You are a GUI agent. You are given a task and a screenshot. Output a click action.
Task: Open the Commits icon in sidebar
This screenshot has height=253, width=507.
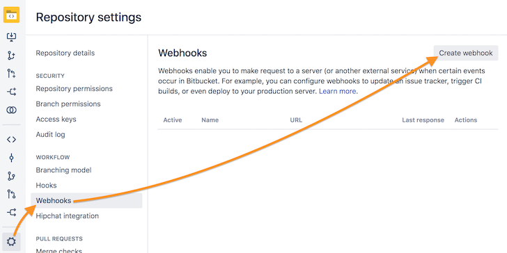[11, 158]
